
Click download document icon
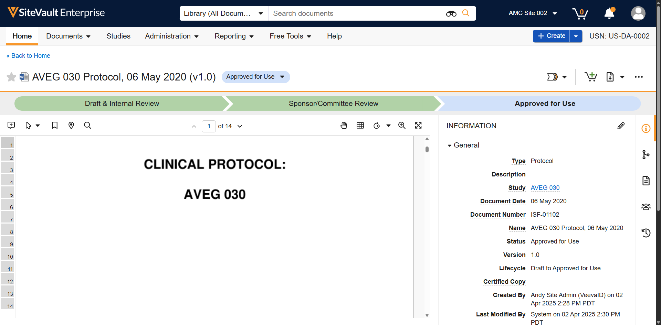610,77
